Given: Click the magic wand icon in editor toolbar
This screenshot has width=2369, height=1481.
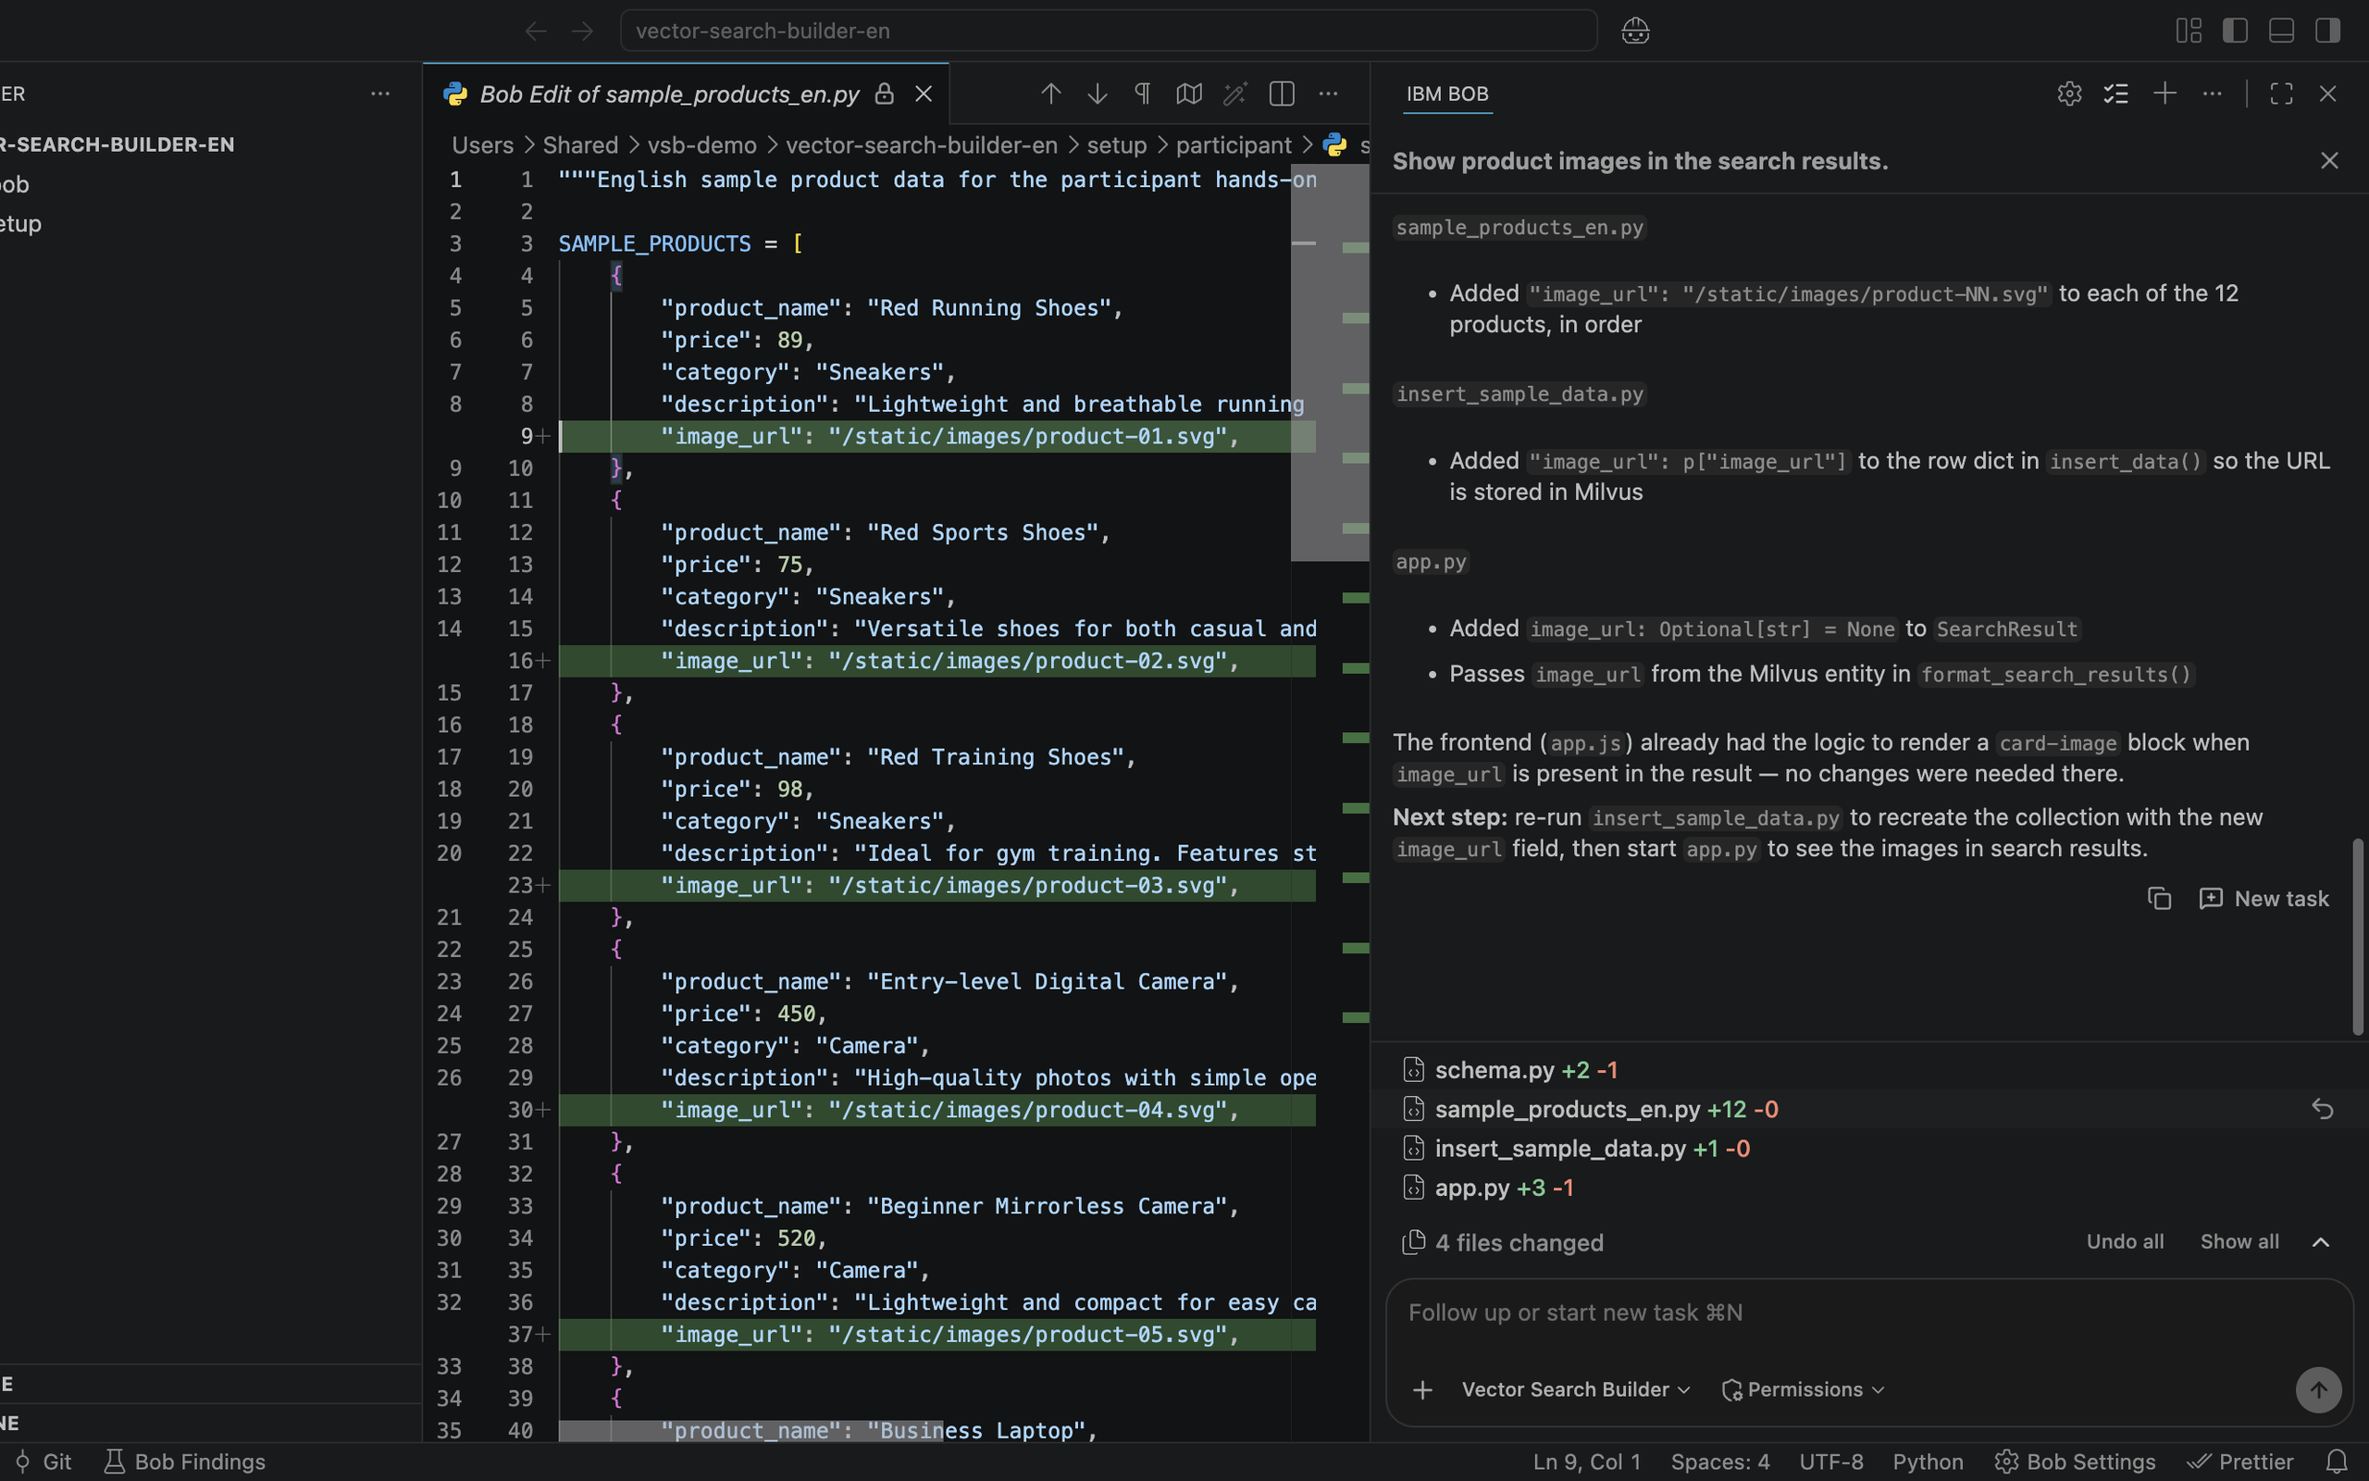Looking at the screenshot, I should pos(1235,94).
